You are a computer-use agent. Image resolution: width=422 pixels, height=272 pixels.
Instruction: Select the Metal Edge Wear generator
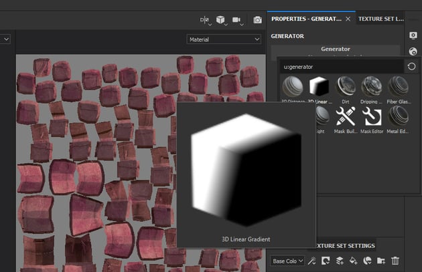tap(398, 116)
